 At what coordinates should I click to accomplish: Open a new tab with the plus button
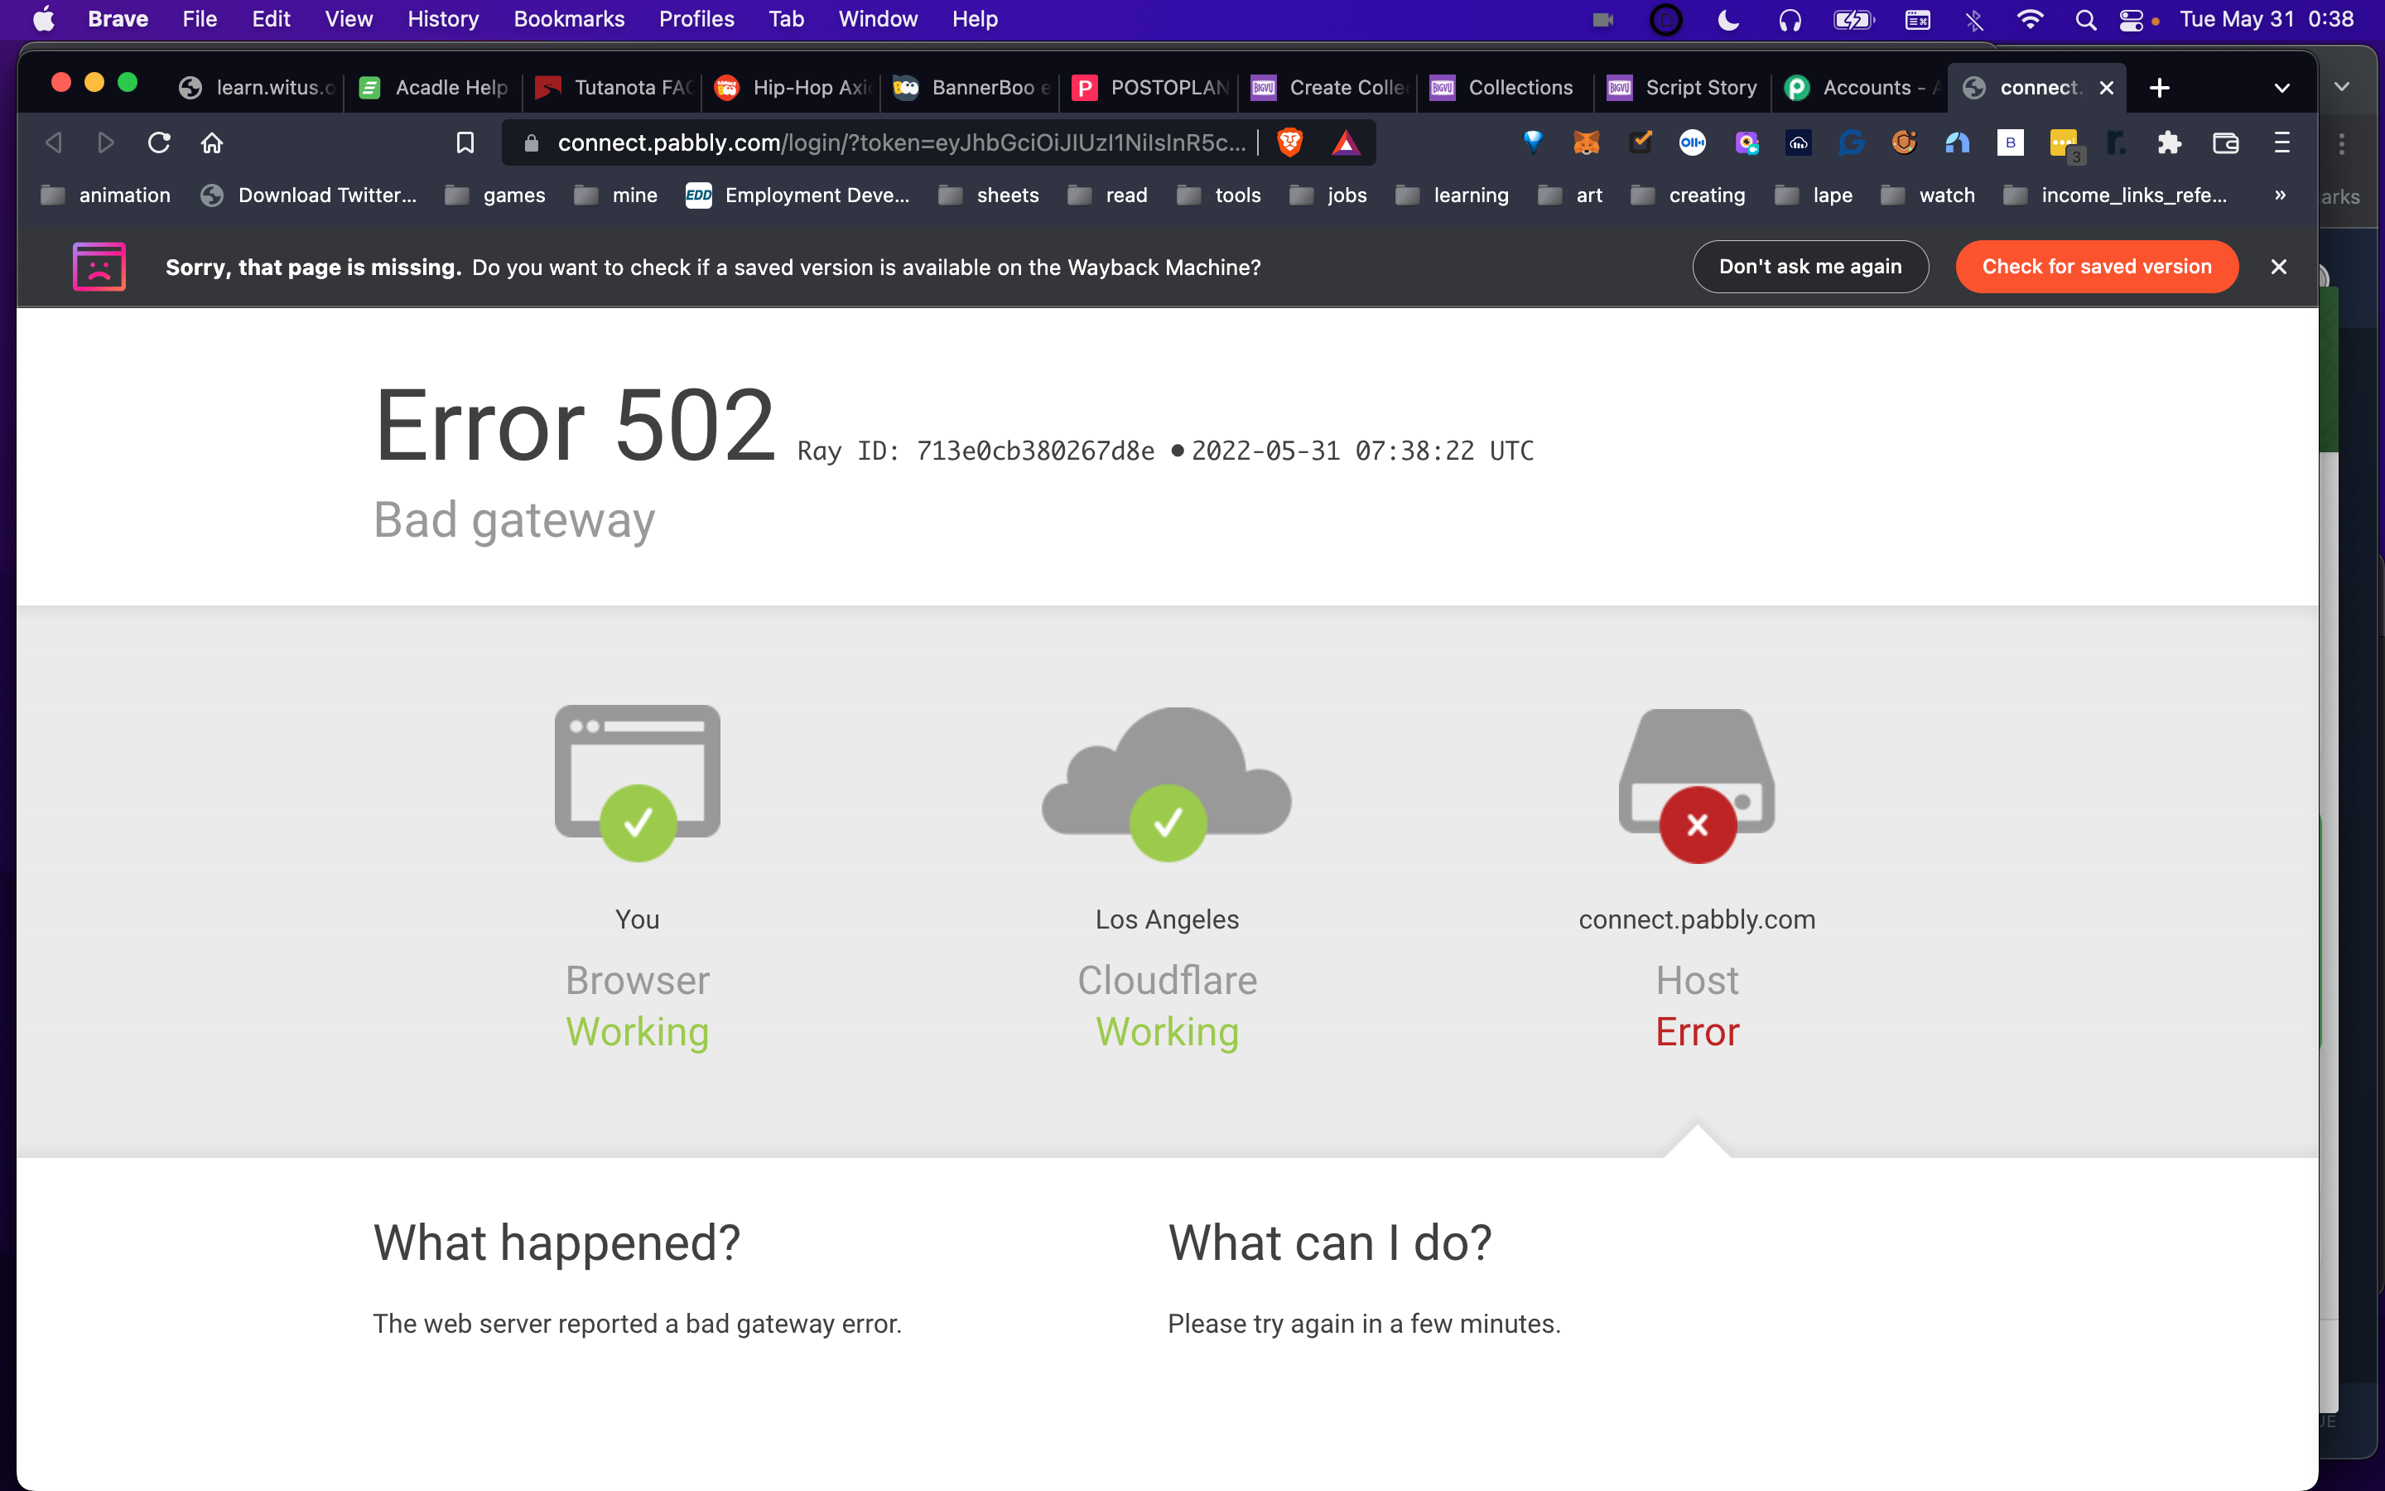2159,88
